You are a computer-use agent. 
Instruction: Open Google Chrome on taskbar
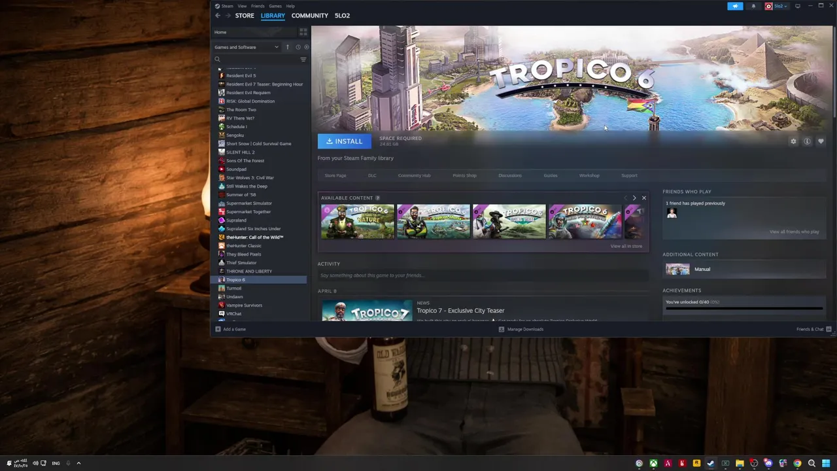click(x=797, y=464)
